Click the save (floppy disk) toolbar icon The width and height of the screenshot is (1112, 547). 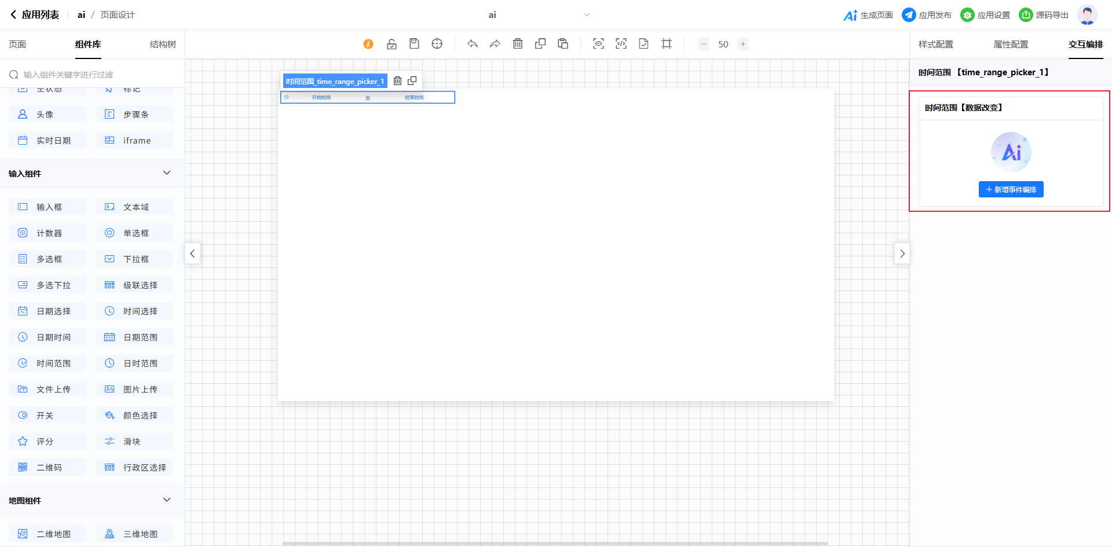click(414, 44)
